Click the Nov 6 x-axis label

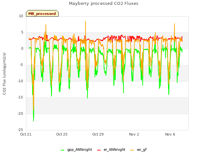pos(170,134)
